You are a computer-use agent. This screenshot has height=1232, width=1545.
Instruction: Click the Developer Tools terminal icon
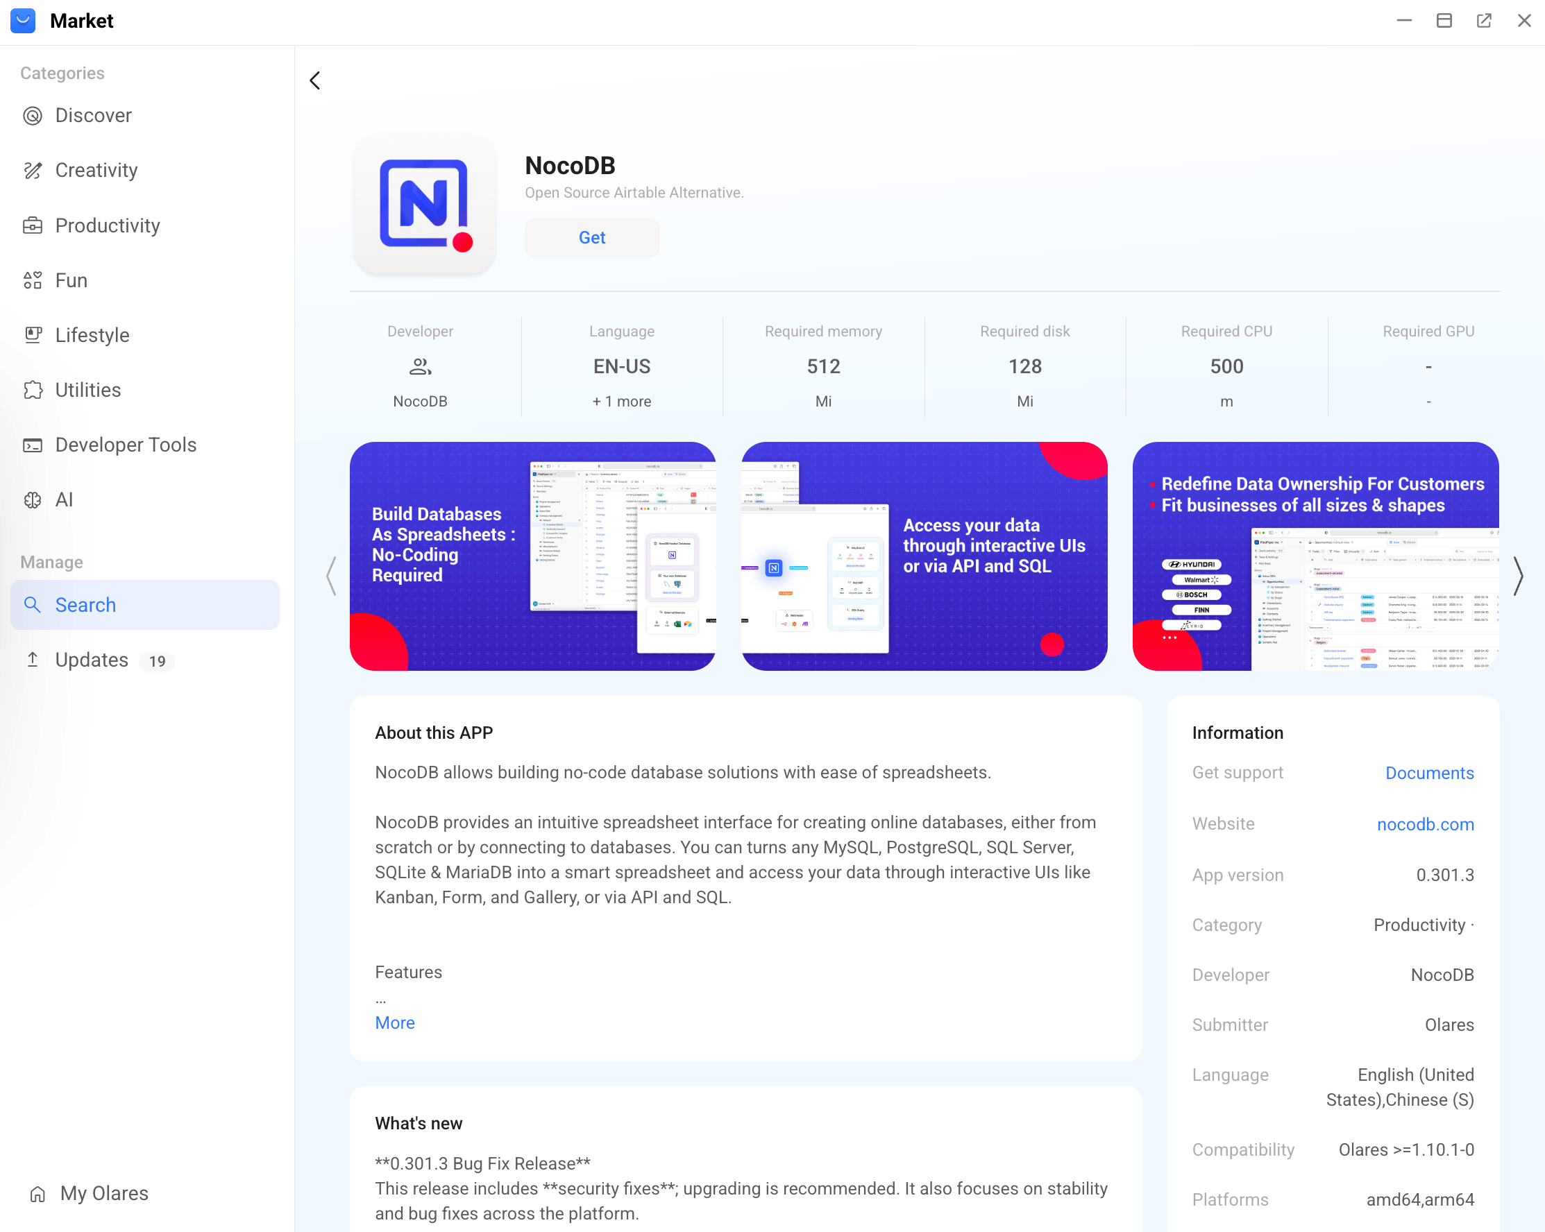tap(33, 445)
